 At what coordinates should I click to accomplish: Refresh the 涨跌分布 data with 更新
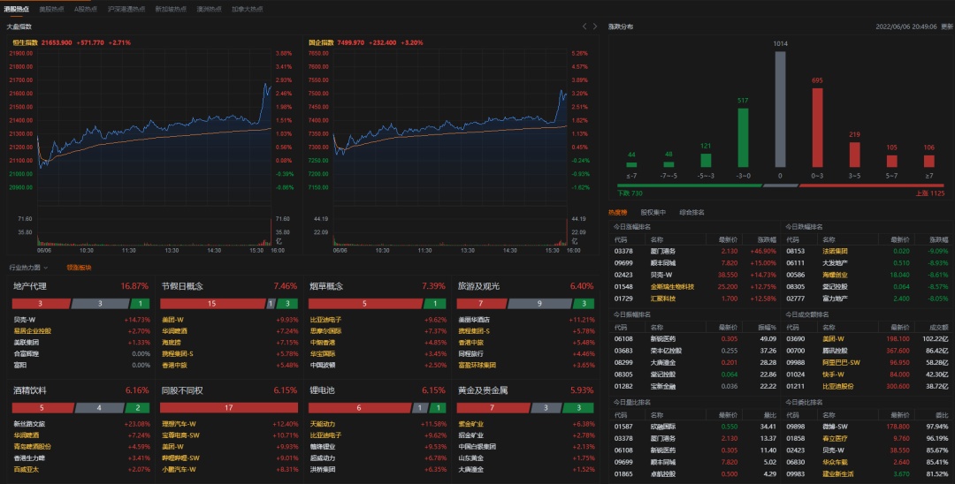[947, 26]
